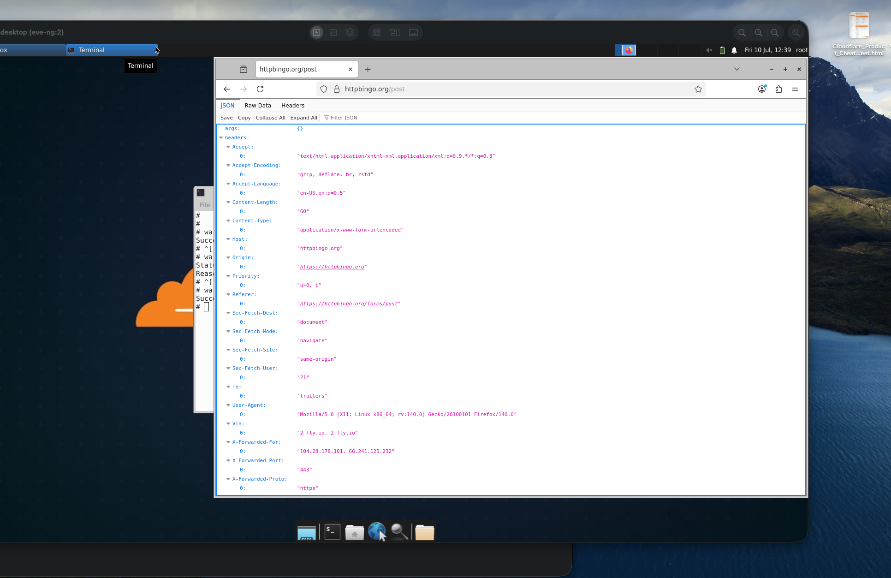Go back using the browser back arrow
This screenshot has height=578, width=891.
pos(227,89)
